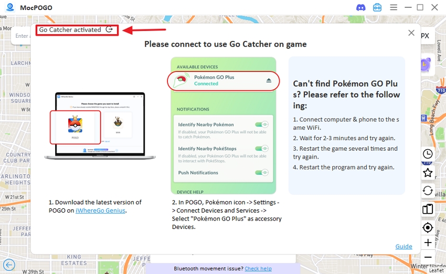The width and height of the screenshot is (446, 274).
Task: Click the search Enter address field
Action: coord(21,36)
